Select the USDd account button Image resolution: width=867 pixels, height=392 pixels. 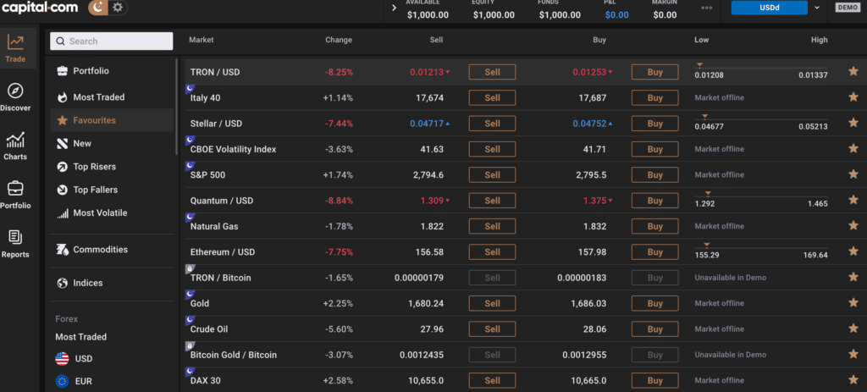coord(769,8)
